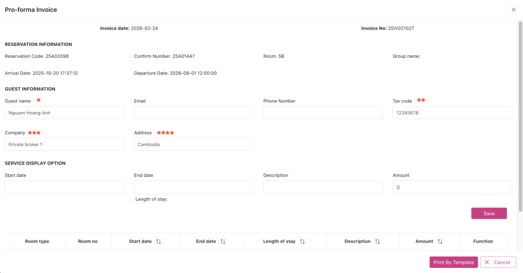This screenshot has width=523, height=273.
Task: Sort table by Amount column icon
Action: coord(440,241)
